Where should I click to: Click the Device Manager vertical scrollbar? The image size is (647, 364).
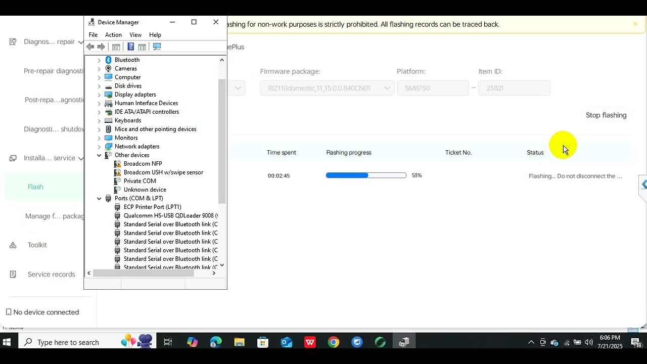click(221, 142)
